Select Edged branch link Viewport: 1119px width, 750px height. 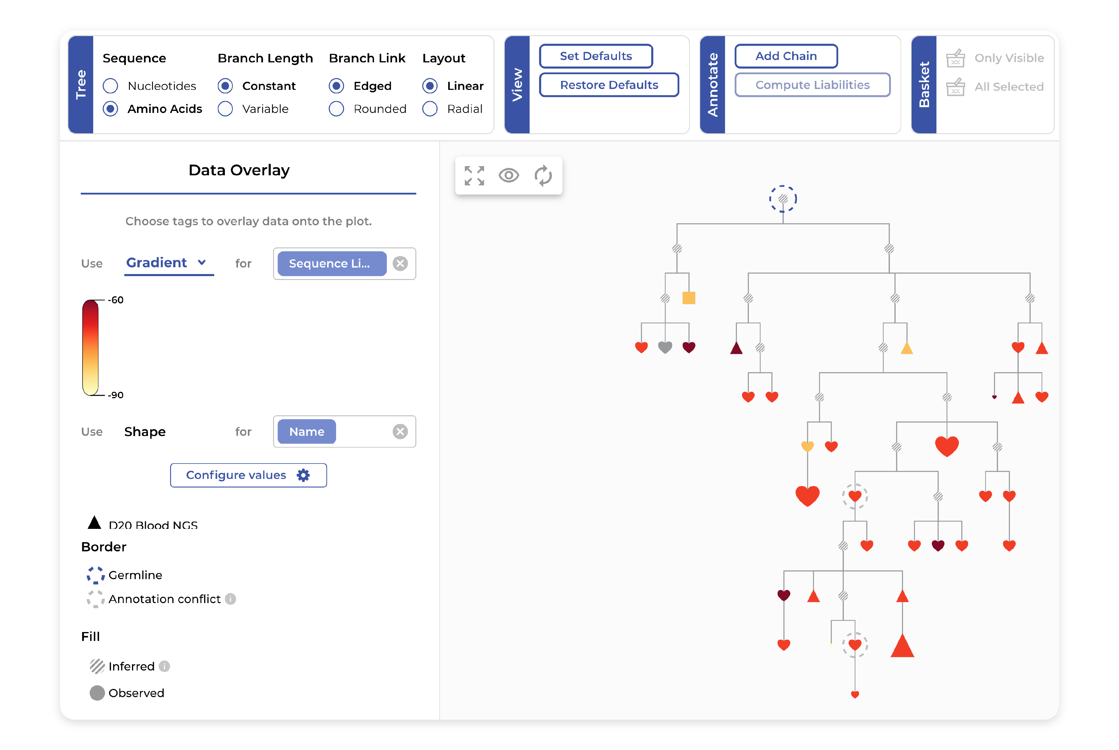[336, 86]
